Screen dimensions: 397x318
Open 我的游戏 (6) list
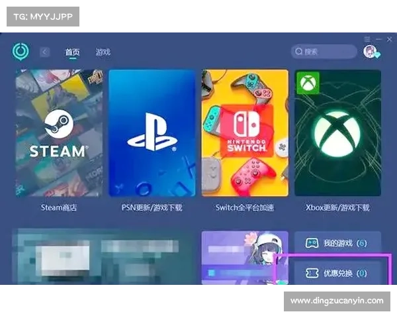coord(337,243)
